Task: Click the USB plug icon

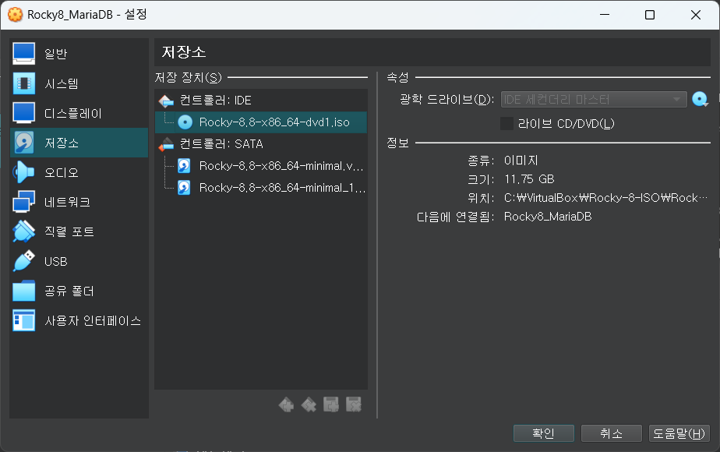Action: (24, 261)
